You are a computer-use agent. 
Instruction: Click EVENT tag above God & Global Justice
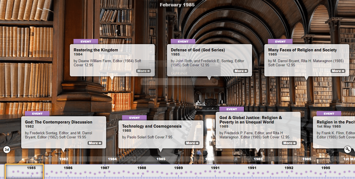click(232, 109)
